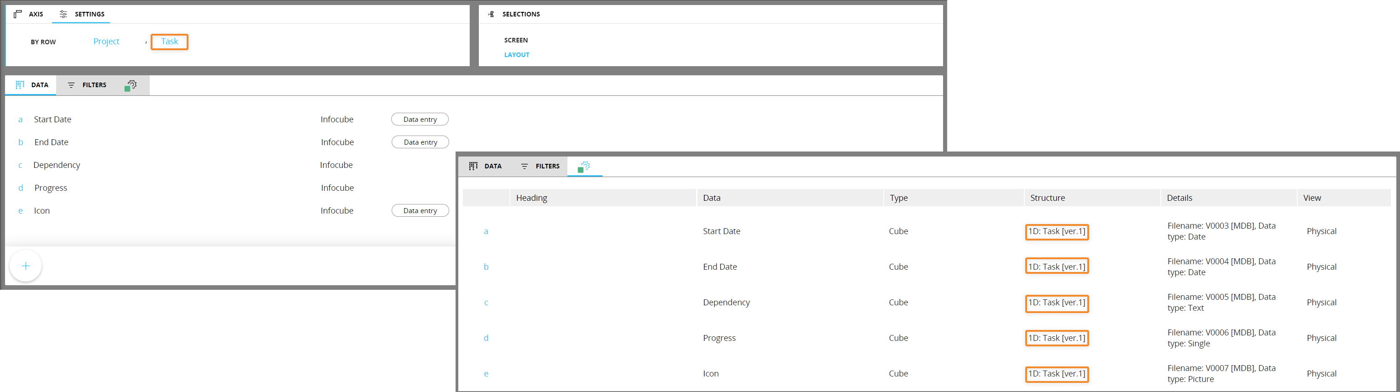The image size is (1400, 392).
Task: Click the sliders icon beside SETTINGS
Action: (x=63, y=14)
